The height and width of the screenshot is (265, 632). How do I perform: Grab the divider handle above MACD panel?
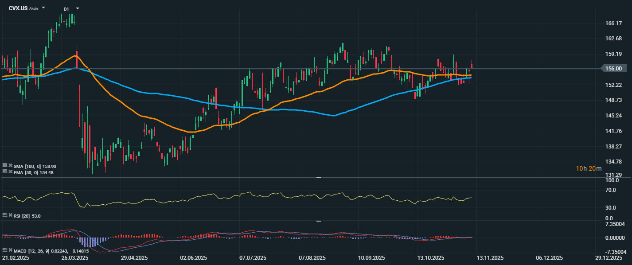[x=318, y=221]
